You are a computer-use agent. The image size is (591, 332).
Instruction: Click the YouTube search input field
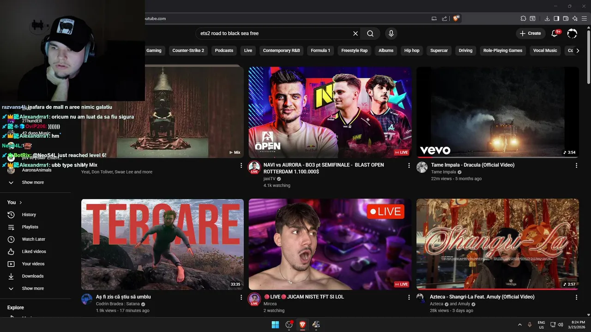click(x=274, y=34)
